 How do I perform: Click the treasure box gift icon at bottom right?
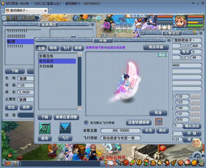click(196, 143)
